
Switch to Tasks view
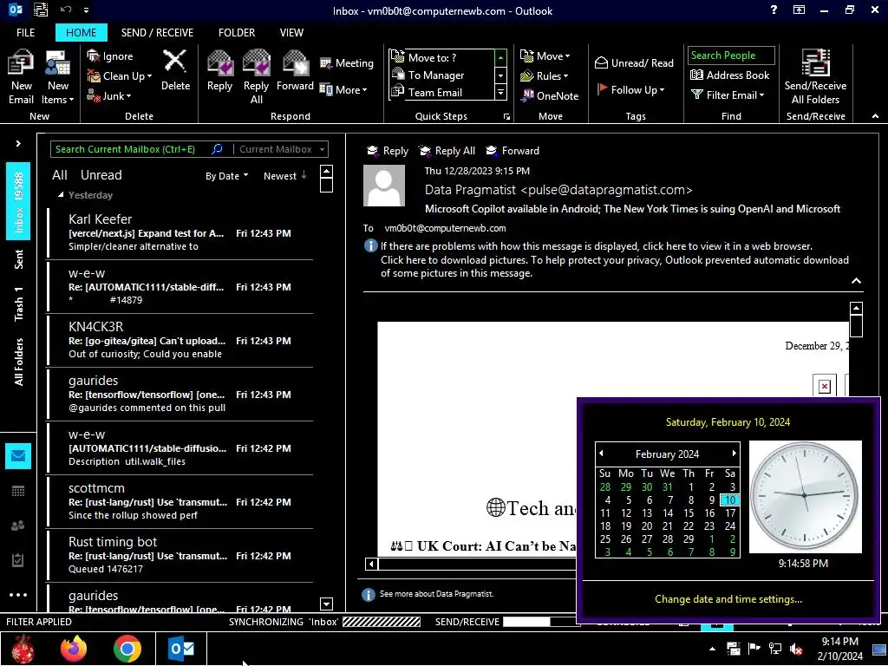click(18, 560)
